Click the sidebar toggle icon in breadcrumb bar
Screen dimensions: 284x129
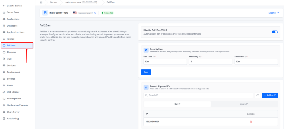pos(41,2)
